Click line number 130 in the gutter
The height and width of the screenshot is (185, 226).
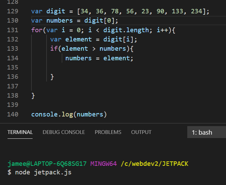[x=13, y=21]
